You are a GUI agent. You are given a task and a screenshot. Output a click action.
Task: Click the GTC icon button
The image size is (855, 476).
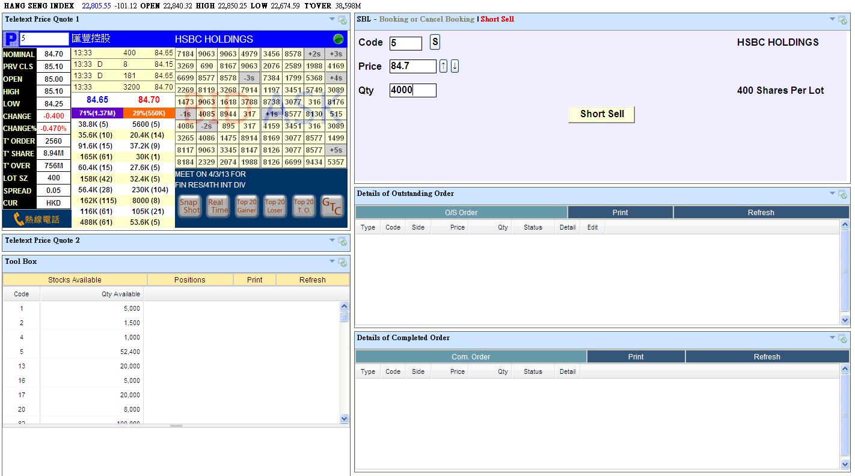332,206
